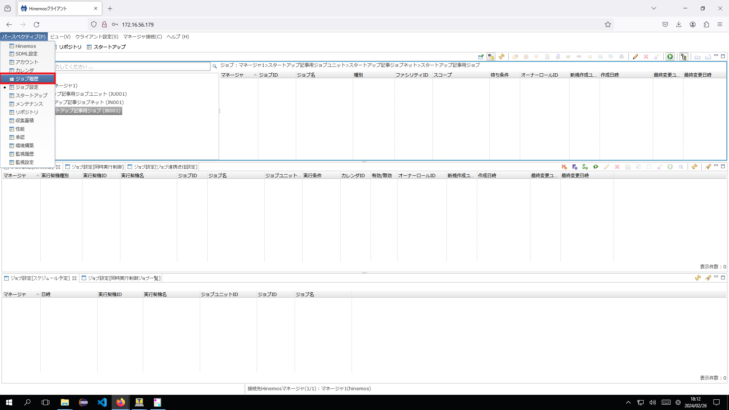The height and width of the screenshot is (410, 729).
Task: Open File Explorer from taskbar
Action: click(65, 402)
